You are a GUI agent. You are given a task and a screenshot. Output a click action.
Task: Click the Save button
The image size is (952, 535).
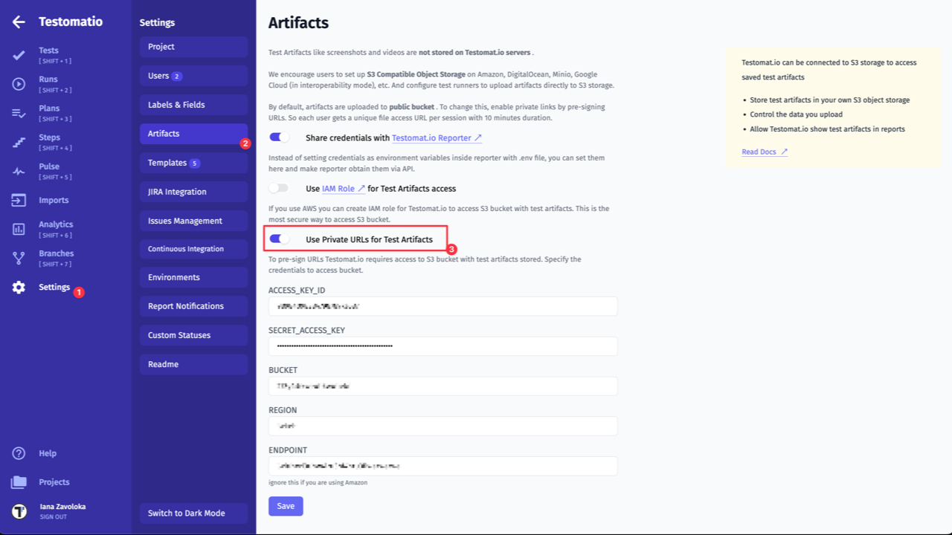286,506
